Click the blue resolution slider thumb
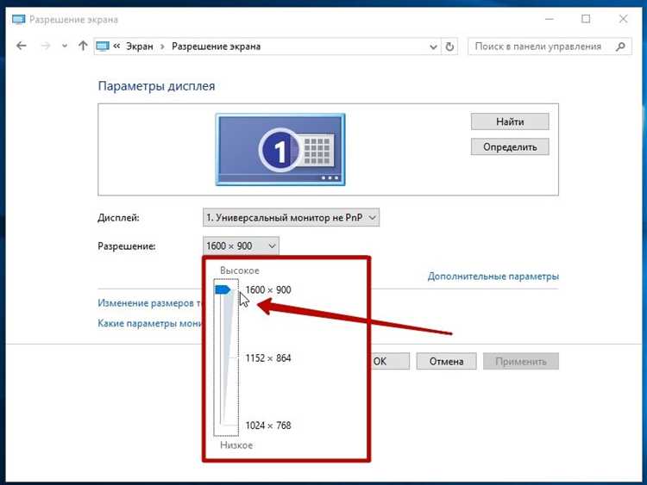Screen dimensions: 647x485 click(223, 290)
